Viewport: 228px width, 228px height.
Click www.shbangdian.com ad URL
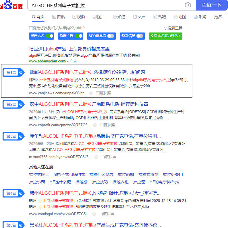click(48, 61)
